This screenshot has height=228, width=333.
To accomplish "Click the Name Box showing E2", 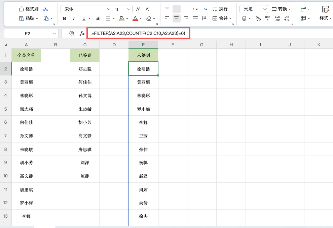I will click(x=28, y=34).
